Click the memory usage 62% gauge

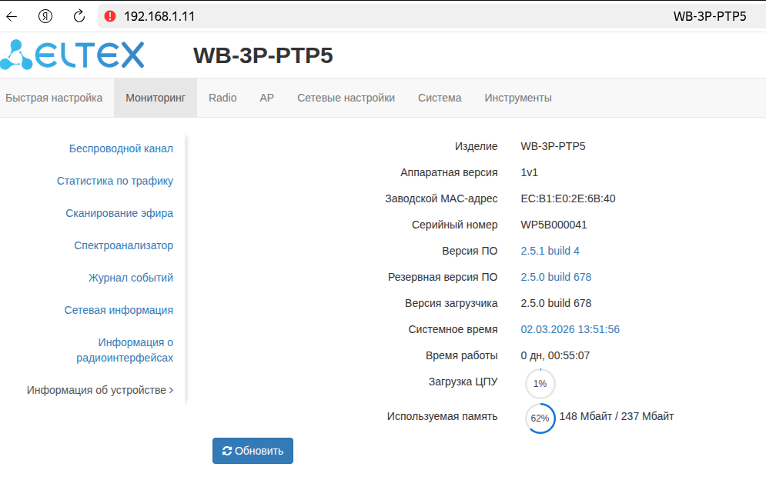click(x=540, y=418)
